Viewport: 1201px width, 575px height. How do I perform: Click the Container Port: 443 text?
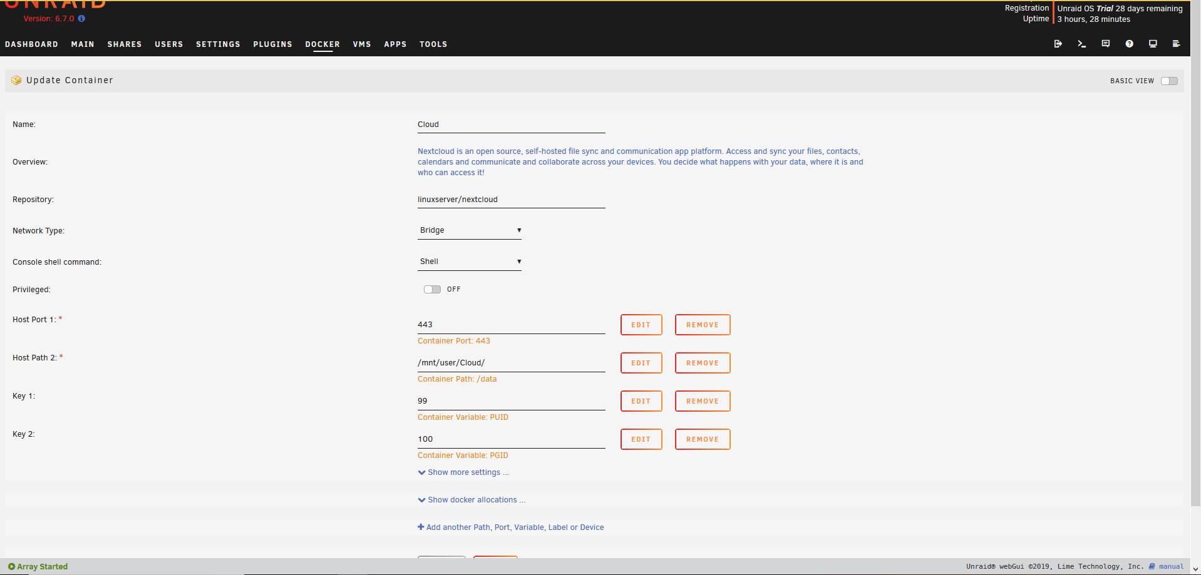tap(454, 341)
